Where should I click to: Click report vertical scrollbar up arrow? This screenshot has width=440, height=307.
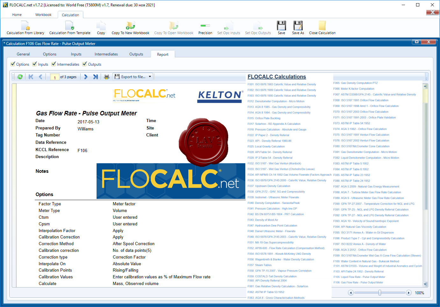click(x=425, y=86)
